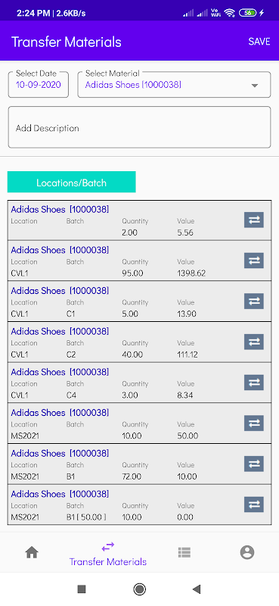279x606 pixels.
Task: Tap transfer icon for CVL1 95.00 quantity row
Action: click(254, 261)
